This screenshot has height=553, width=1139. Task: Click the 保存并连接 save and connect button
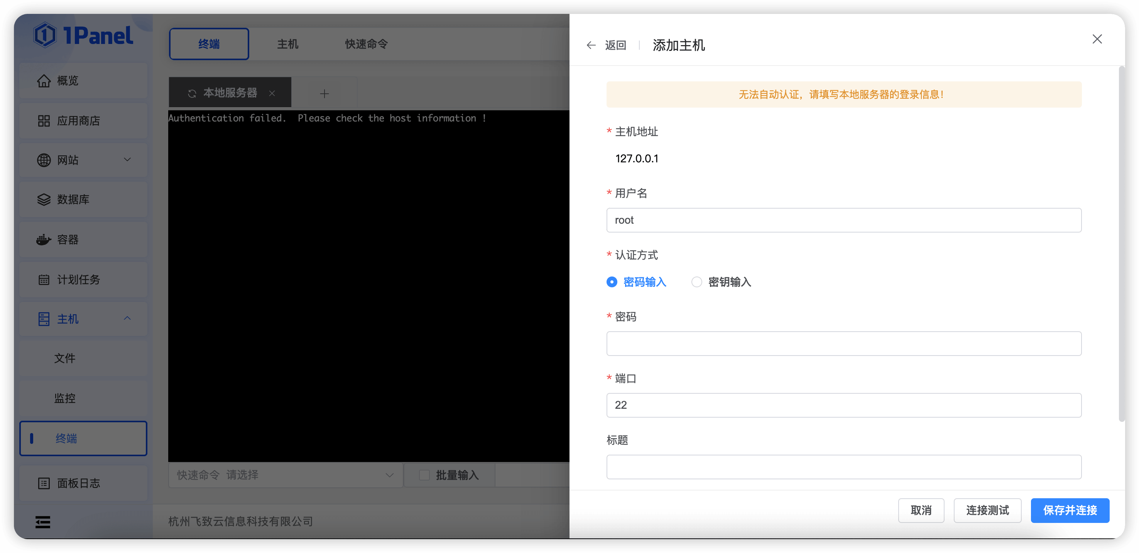1070,510
